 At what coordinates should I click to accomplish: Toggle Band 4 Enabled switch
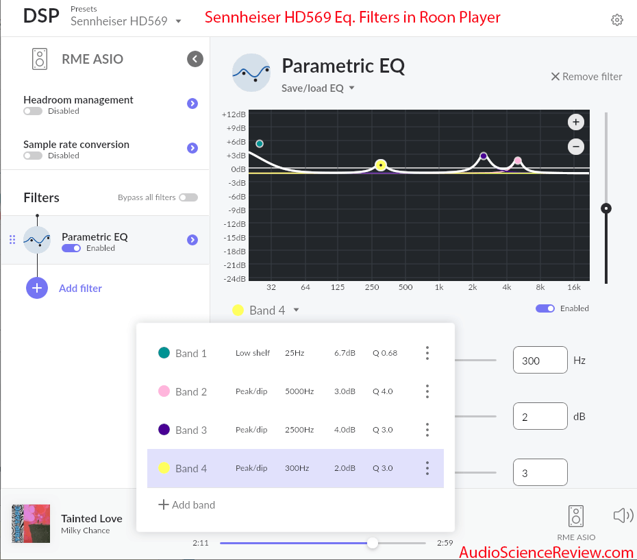545,308
